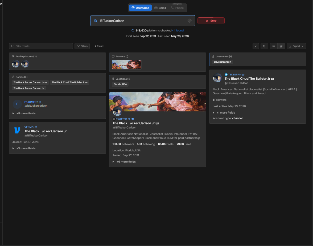Stop the running search
The height and width of the screenshot is (246, 313).
[x=211, y=21]
